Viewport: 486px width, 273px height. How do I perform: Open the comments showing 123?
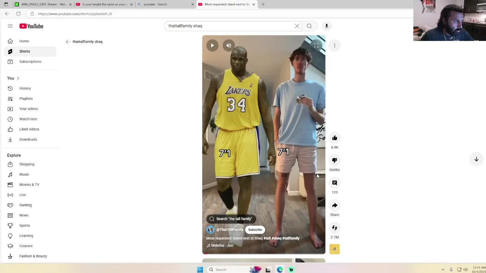(335, 183)
